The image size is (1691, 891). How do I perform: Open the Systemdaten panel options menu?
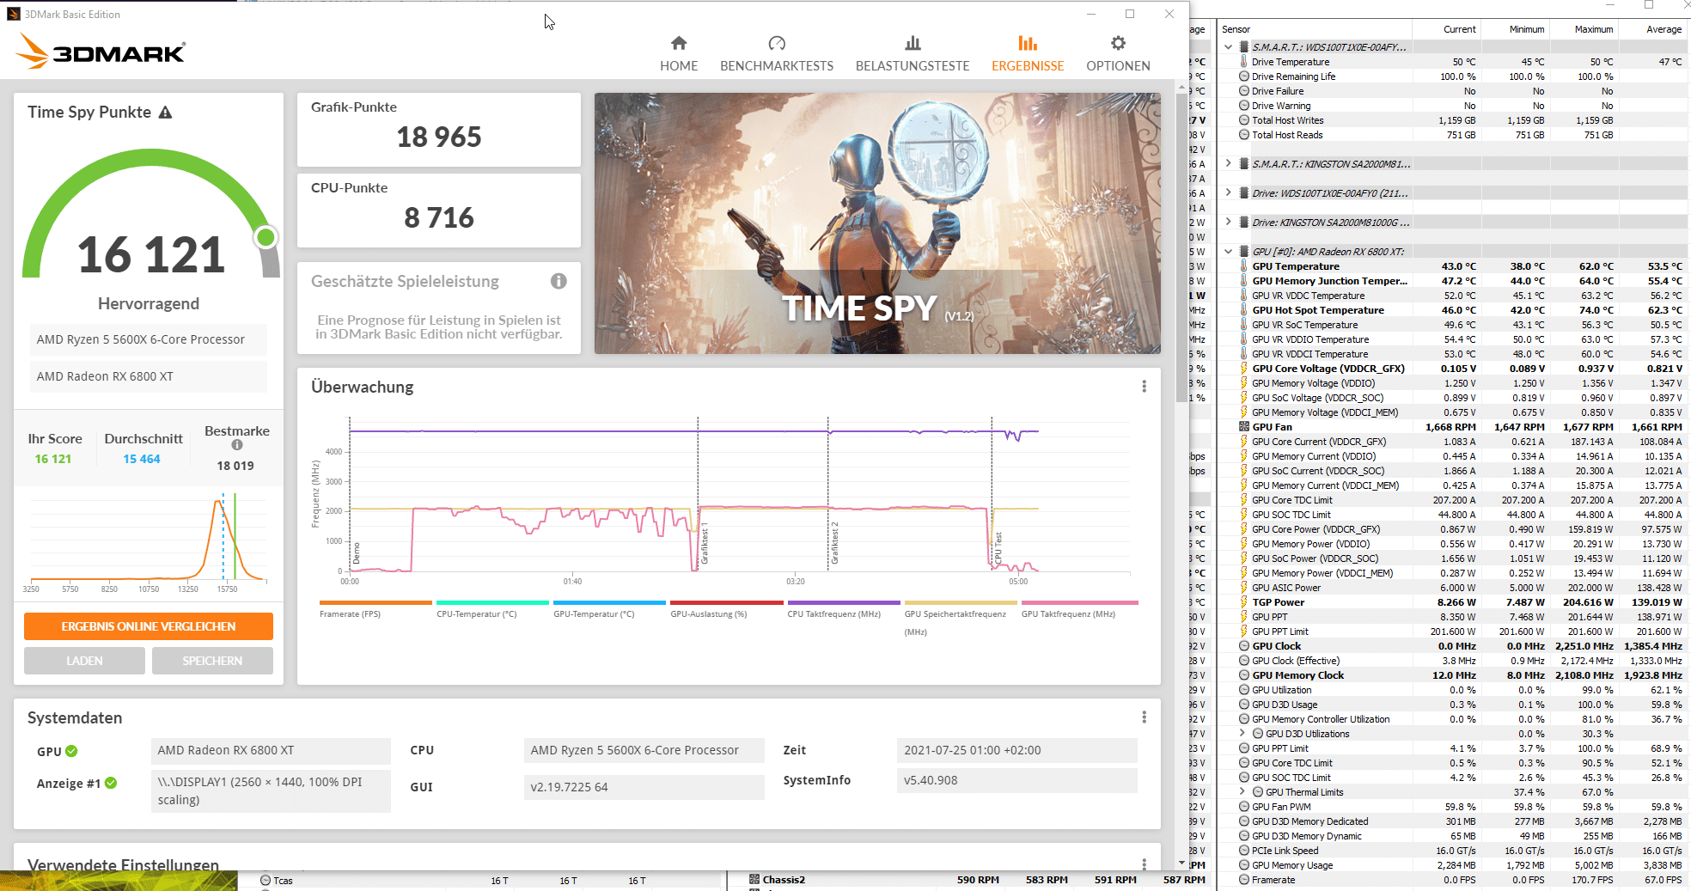click(x=1144, y=717)
